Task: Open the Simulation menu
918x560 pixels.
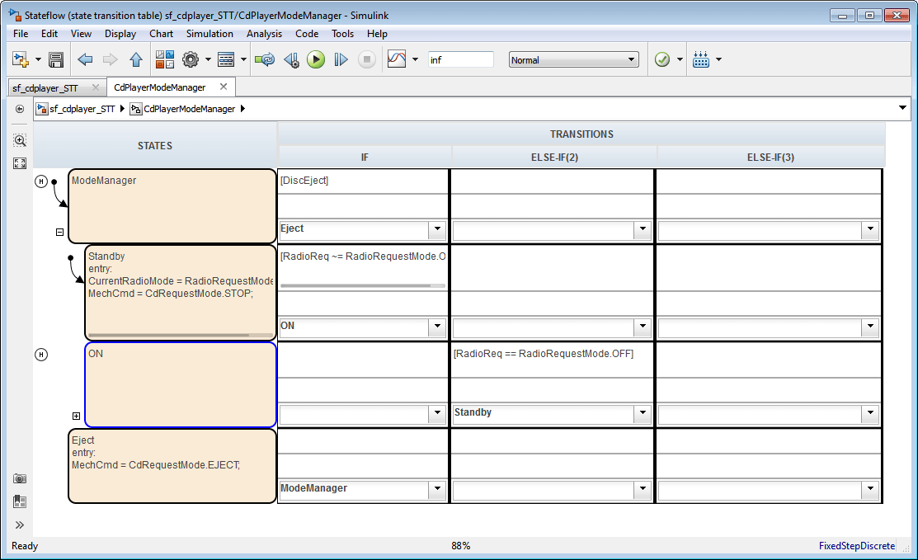Action: point(209,34)
